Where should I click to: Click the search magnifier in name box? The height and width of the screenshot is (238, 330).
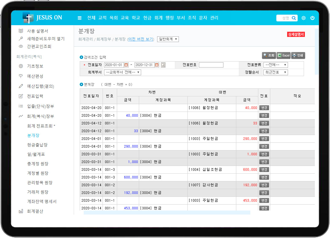tap(294, 18)
